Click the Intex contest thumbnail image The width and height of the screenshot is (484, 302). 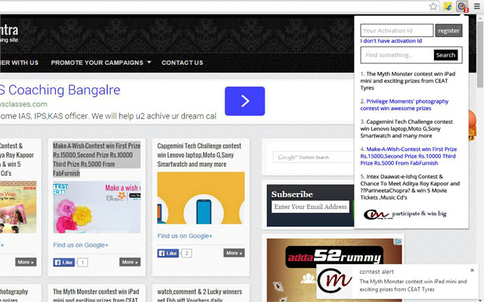pyautogui.click(x=18, y=207)
